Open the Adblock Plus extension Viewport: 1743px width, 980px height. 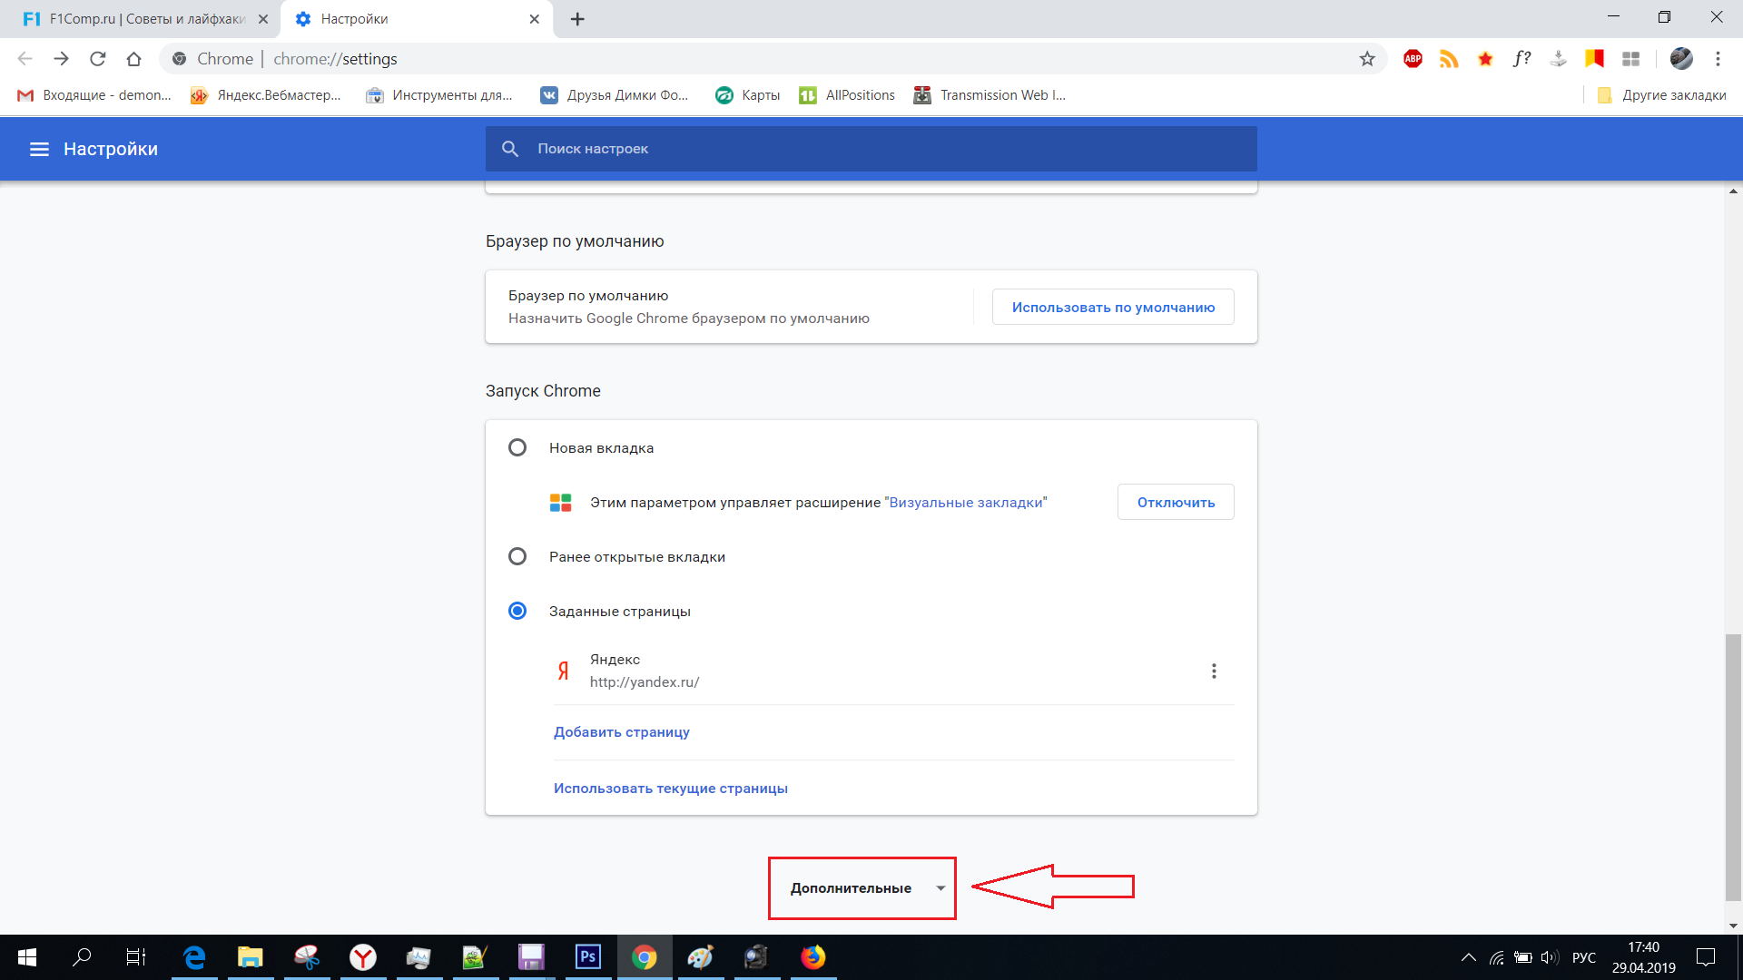tap(1413, 59)
